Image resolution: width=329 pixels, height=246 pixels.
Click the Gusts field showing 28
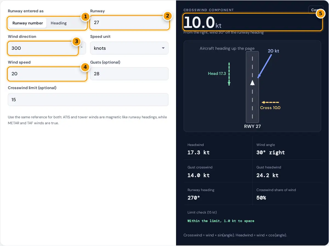click(x=129, y=74)
